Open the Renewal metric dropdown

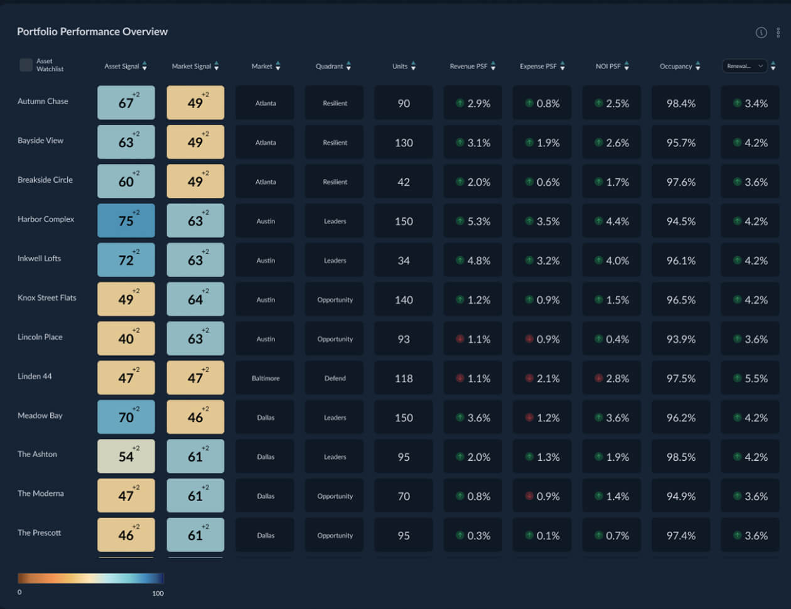745,66
